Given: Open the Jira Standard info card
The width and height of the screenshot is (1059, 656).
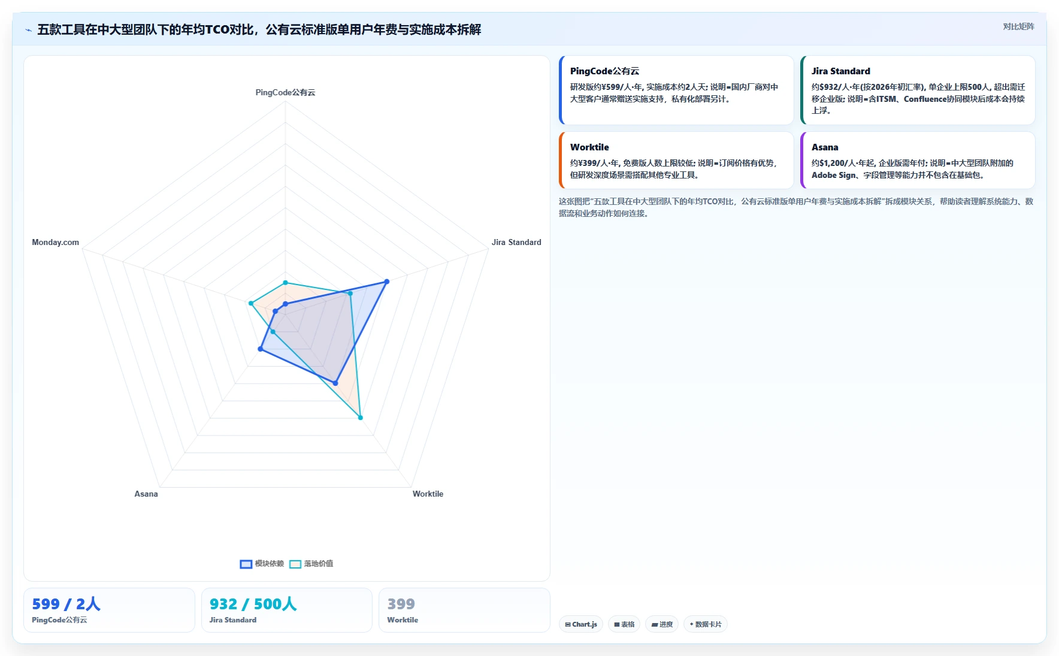Looking at the screenshot, I should 918,90.
